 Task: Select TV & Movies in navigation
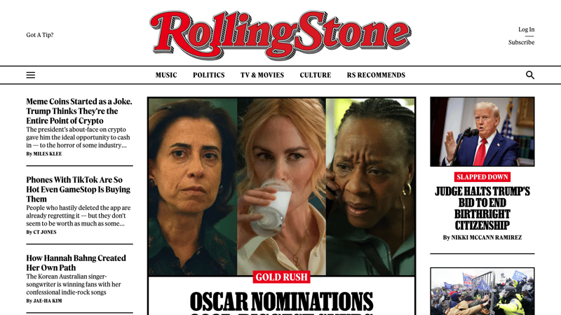262,75
